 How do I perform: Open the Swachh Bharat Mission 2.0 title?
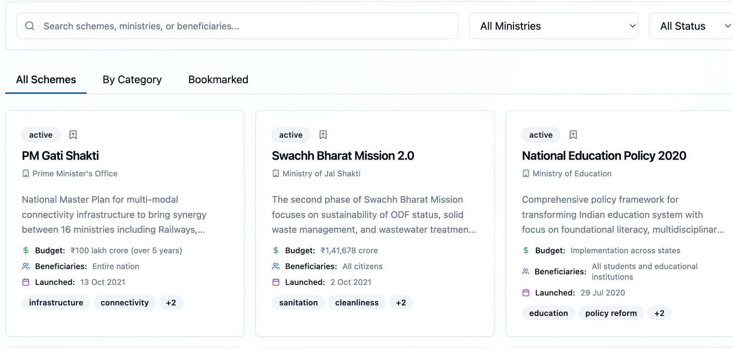(343, 156)
